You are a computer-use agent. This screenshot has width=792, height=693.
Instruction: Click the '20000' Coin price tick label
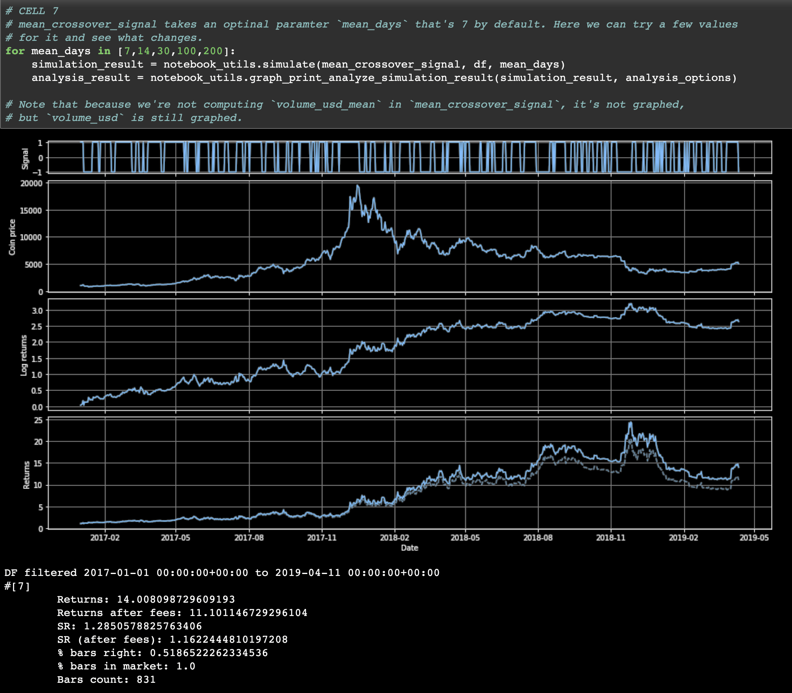point(31,183)
